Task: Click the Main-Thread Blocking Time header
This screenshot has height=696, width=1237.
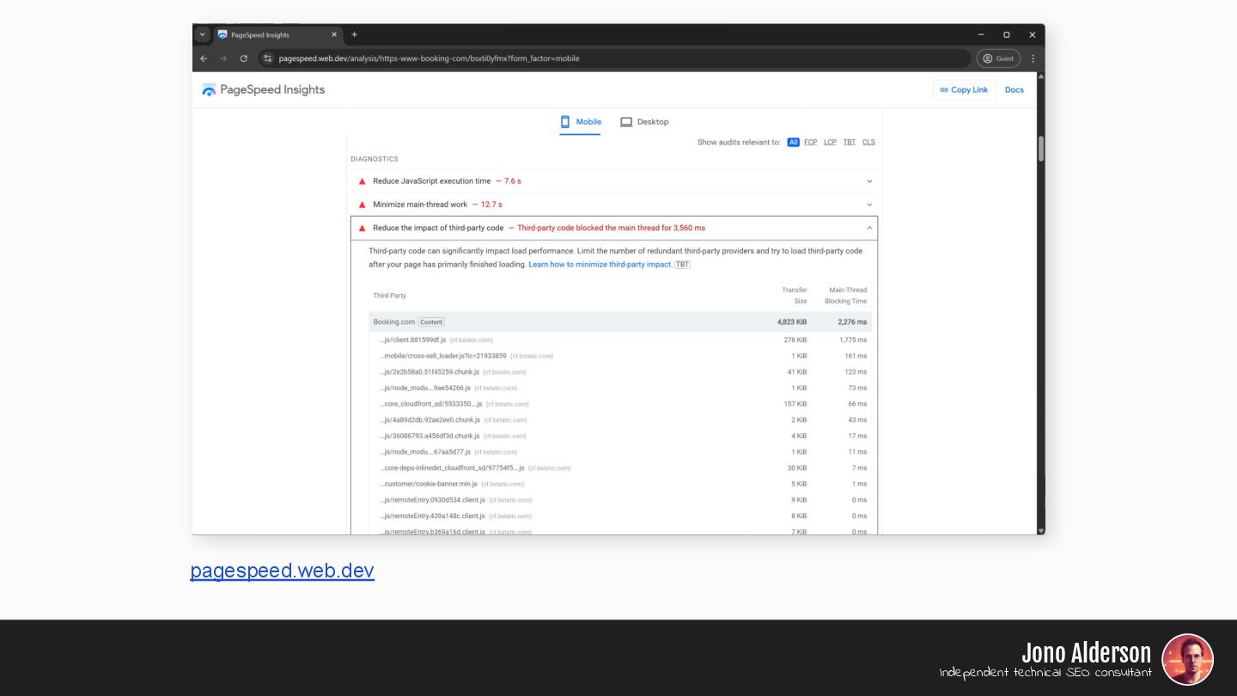Action: 846,296
